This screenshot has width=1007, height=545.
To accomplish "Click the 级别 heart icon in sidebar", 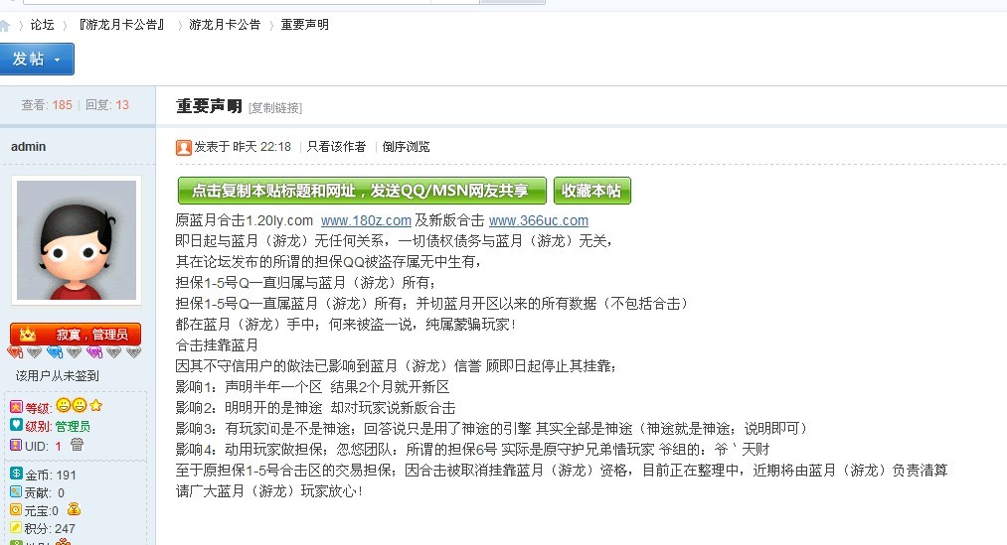I will point(16,426).
